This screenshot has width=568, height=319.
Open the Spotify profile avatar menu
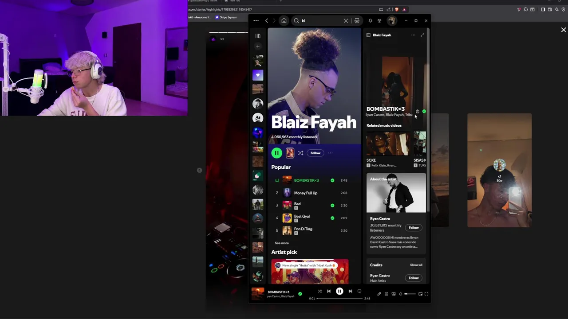tap(391, 20)
